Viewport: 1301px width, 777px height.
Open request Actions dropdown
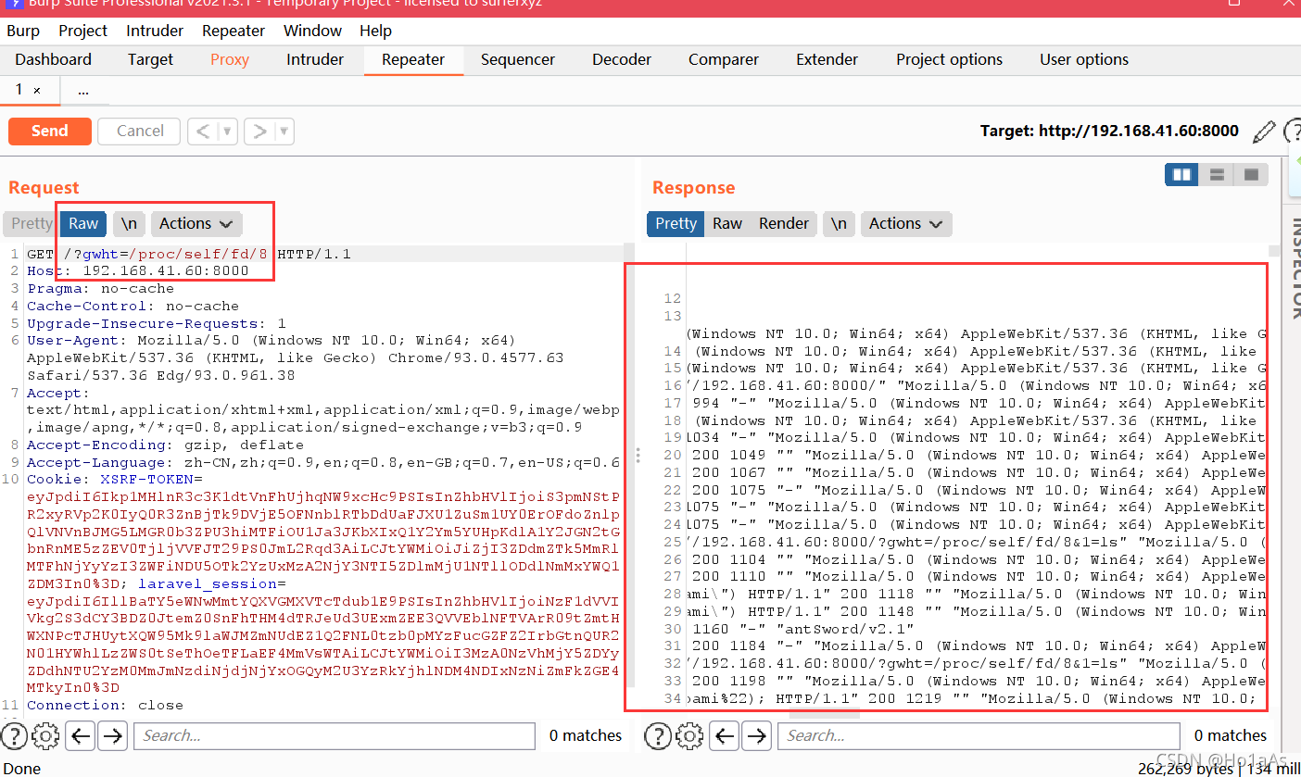[196, 223]
